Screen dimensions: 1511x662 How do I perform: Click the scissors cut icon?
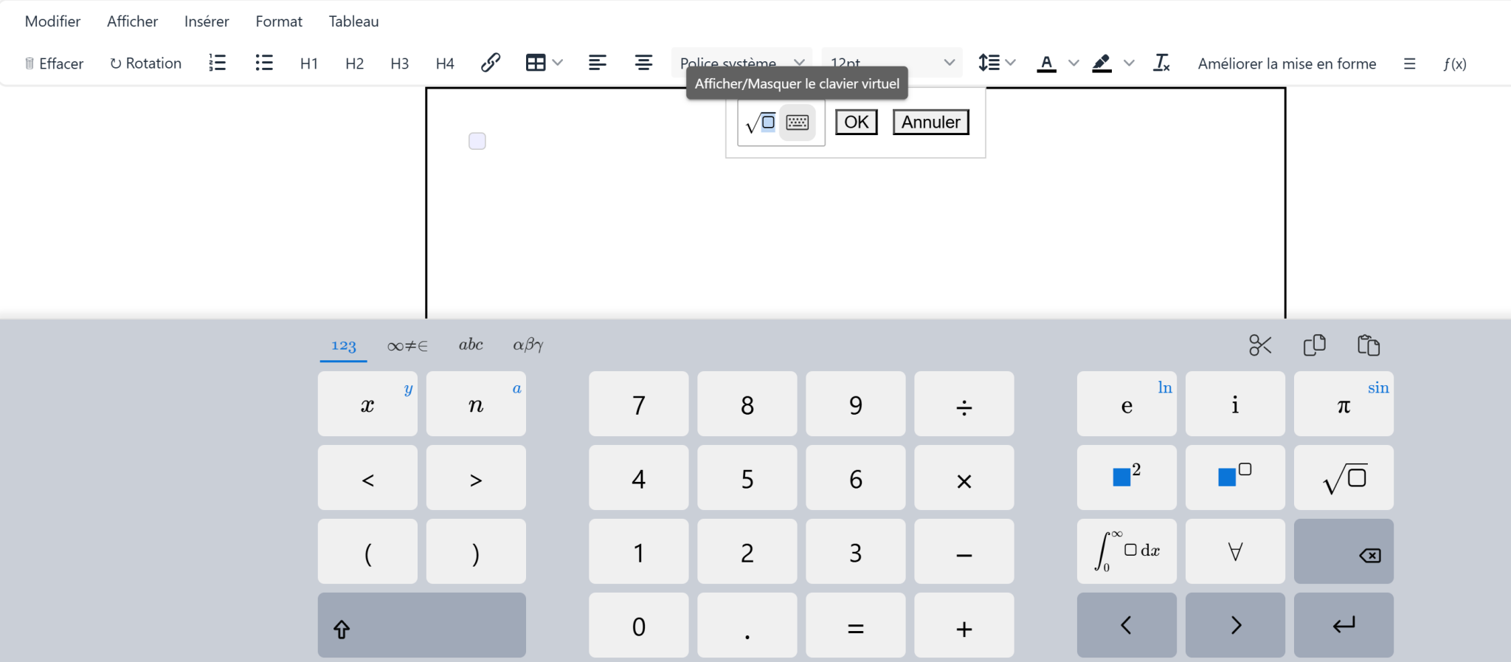click(x=1260, y=345)
